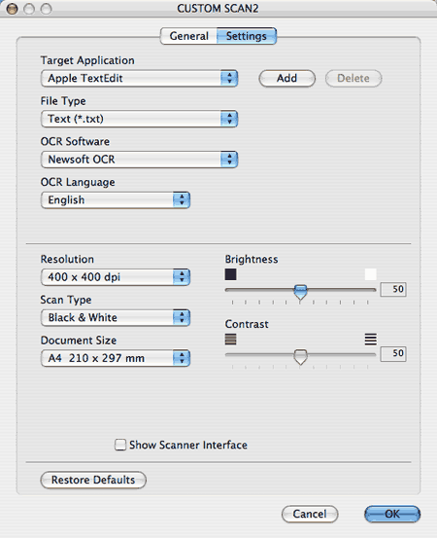437x538 pixels.
Task: Click Restore Defaults button
Action: click(93, 480)
